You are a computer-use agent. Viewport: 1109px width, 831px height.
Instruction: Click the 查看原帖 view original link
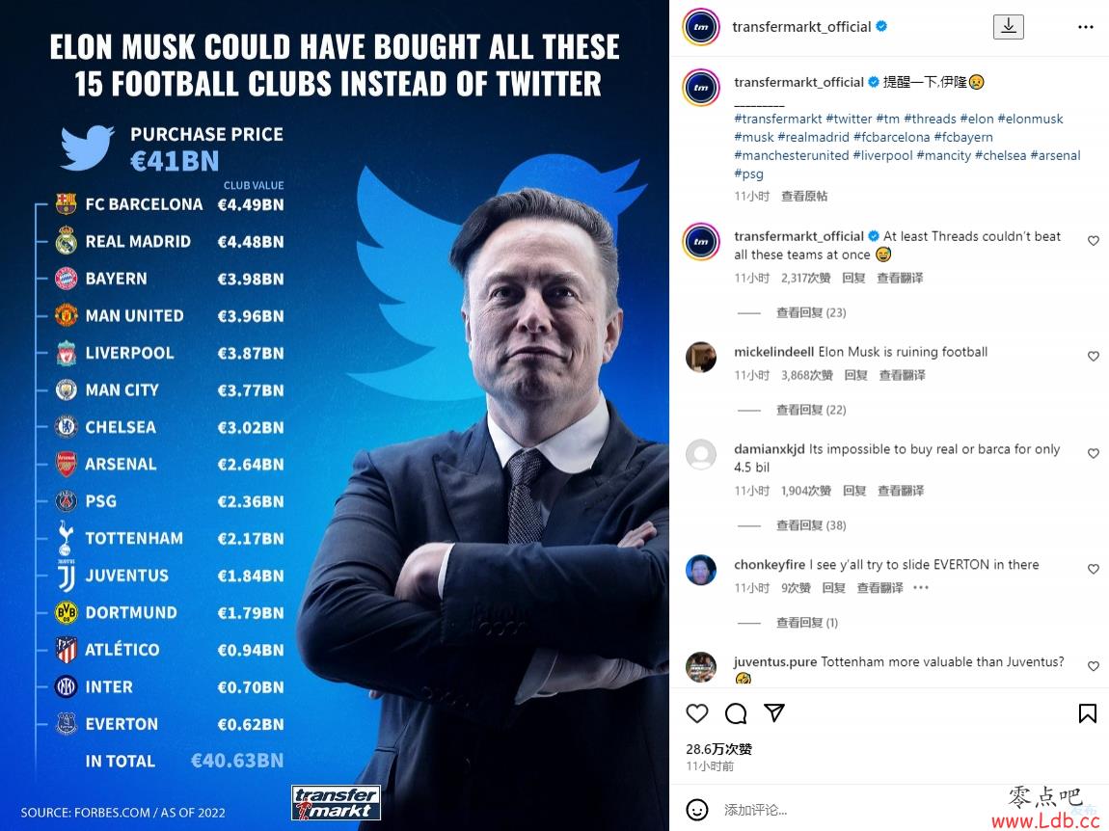click(804, 196)
